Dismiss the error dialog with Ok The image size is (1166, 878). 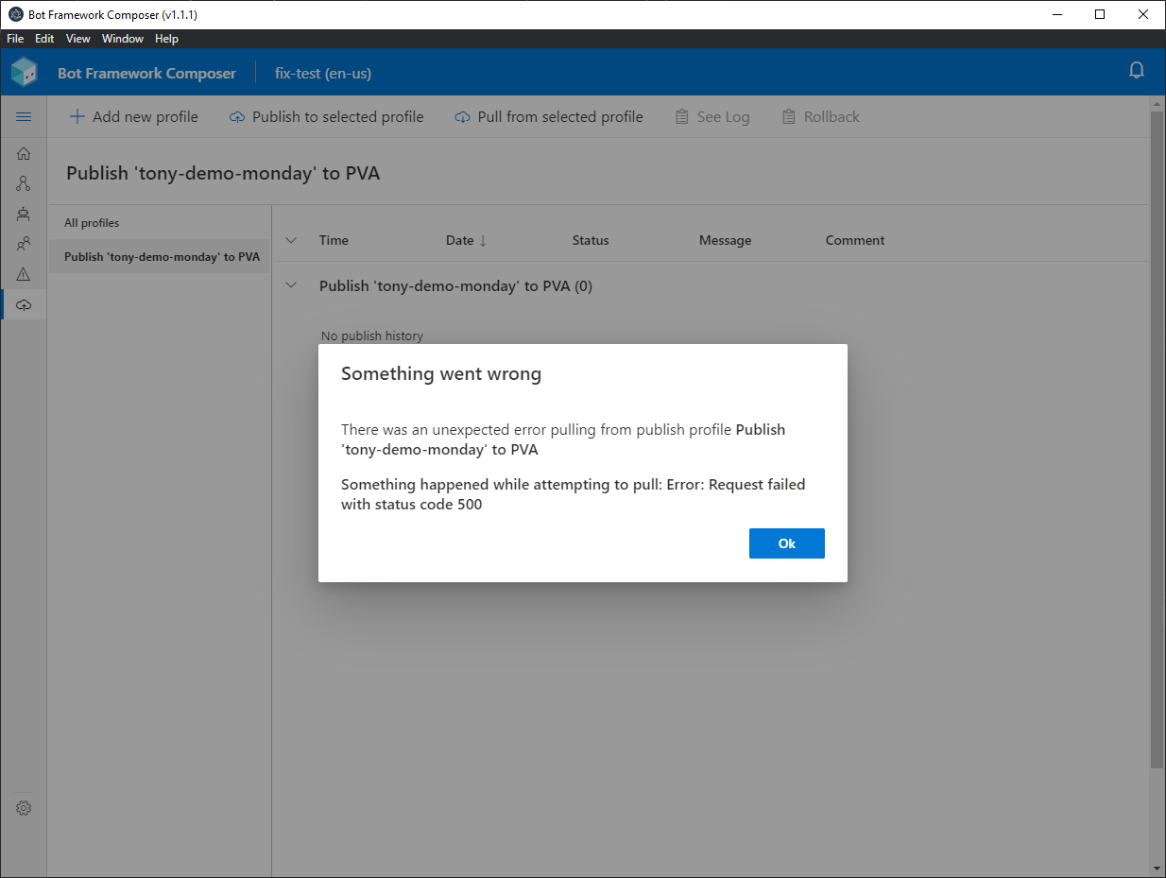click(786, 543)
